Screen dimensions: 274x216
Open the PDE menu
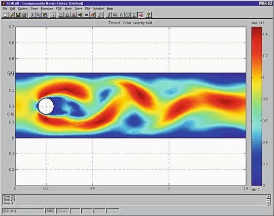[x=59, y=9]
